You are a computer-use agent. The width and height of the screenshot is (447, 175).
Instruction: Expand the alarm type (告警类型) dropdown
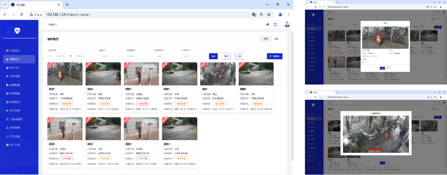(138, 56)
